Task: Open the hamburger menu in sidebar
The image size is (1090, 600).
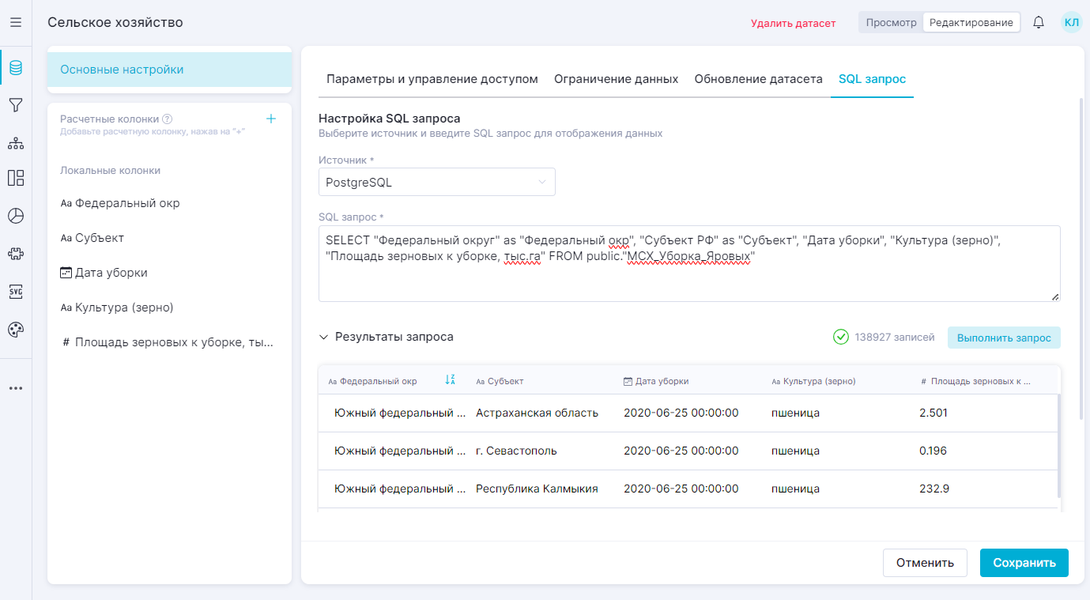Action: (x=16, y=22)
